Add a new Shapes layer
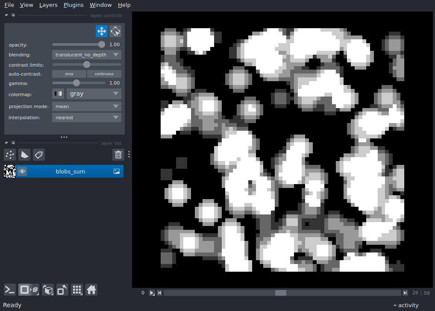 point(24,155)
